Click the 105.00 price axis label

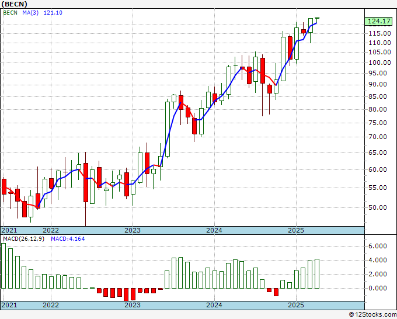click(379, 52)
